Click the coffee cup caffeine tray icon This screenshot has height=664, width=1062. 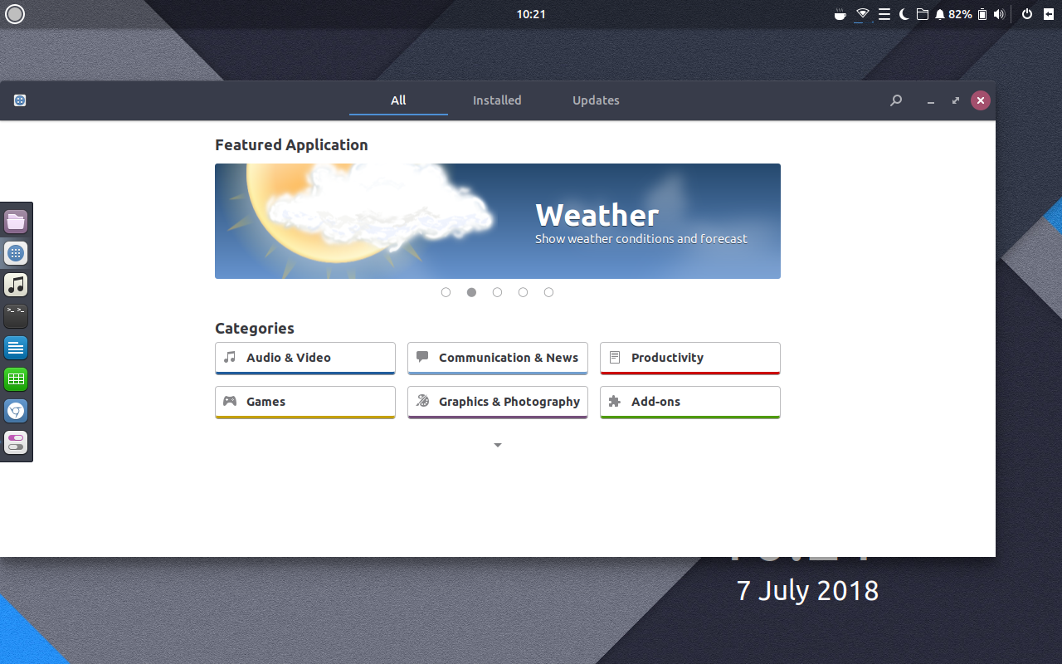pyautogui.click(x=840, y=14)
